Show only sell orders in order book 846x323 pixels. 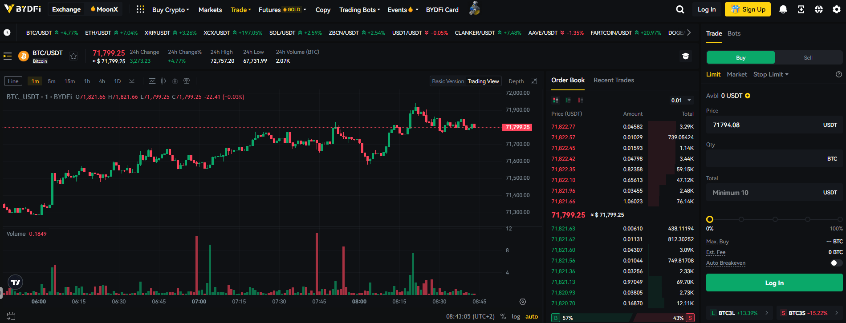[x=580, y=100]
